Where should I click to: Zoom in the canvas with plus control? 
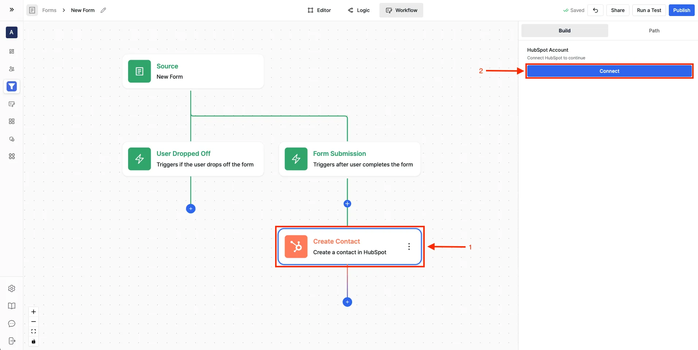tap(34, 312)
